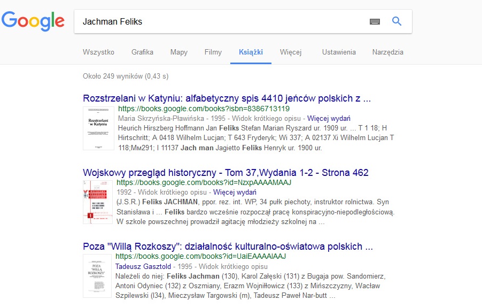The image size is (482, 308).
Task: Click the Wojskowy przegląd historyczny cover thumbnail
Action: (98, 202)
